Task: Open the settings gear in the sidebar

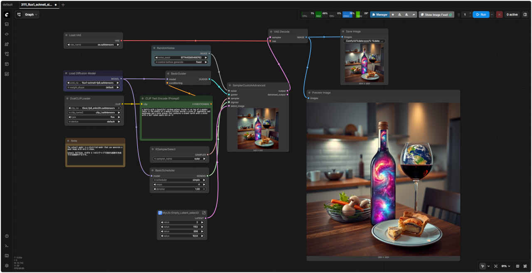Action: coord(7,266)
